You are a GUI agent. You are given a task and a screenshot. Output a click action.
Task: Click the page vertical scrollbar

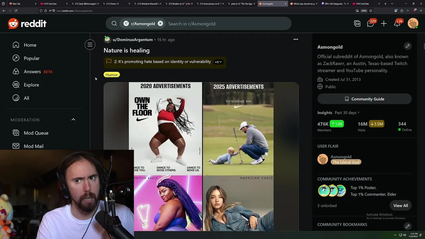[x=424, y=46]
